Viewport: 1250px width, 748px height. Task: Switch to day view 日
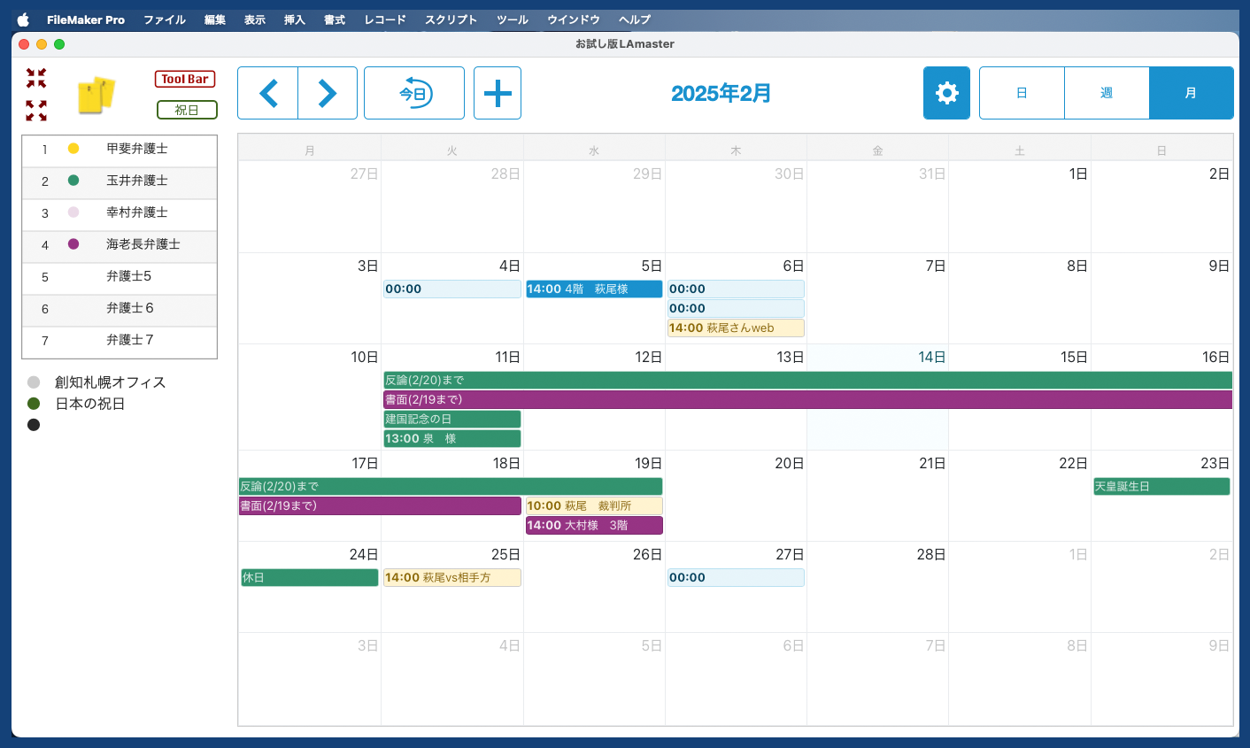pyautogui.click(x=1022, y=93)
